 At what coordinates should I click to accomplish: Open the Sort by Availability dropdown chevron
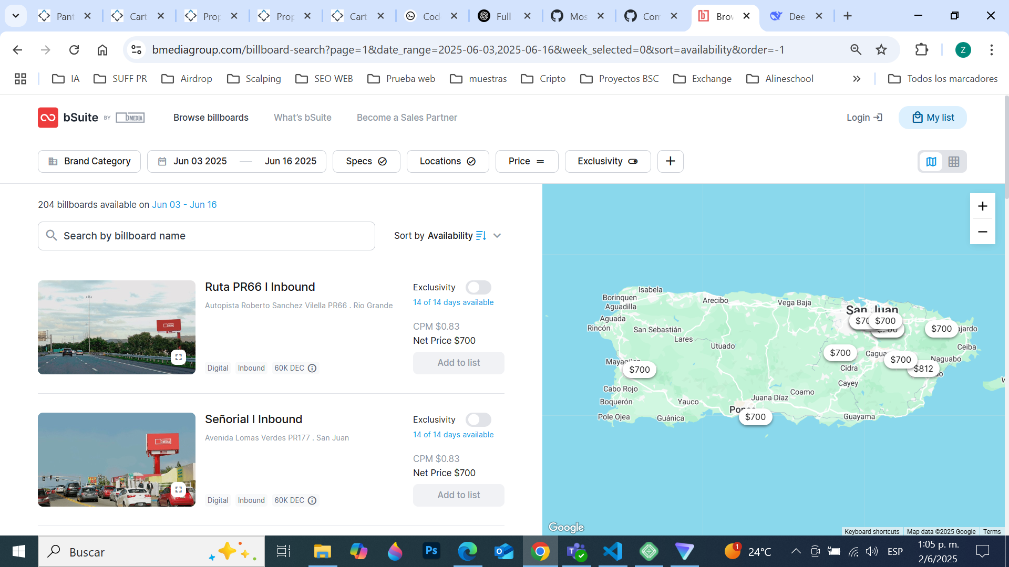[497, 236]
